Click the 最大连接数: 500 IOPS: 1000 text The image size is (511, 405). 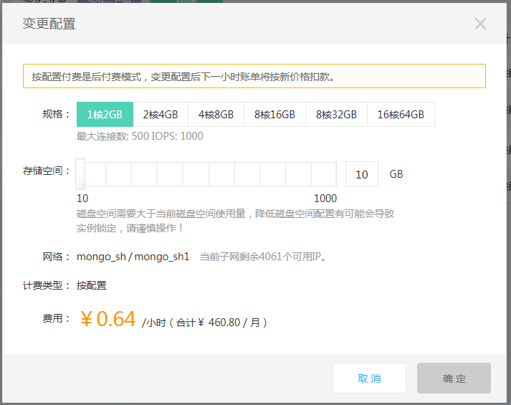140,136
